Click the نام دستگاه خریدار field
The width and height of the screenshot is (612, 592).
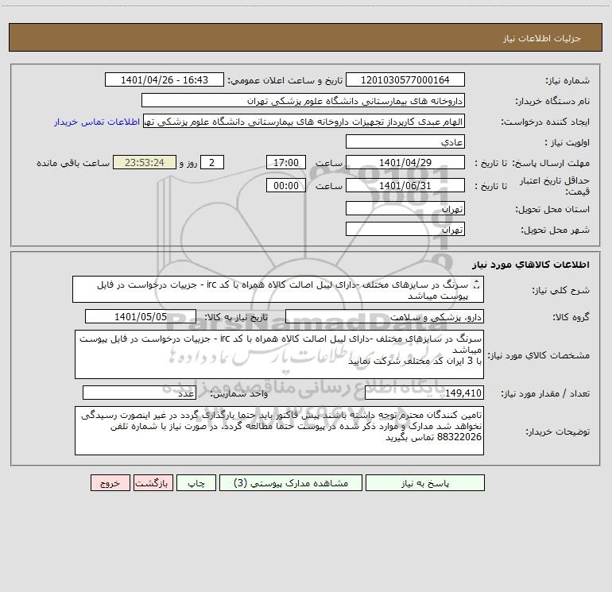303,100
